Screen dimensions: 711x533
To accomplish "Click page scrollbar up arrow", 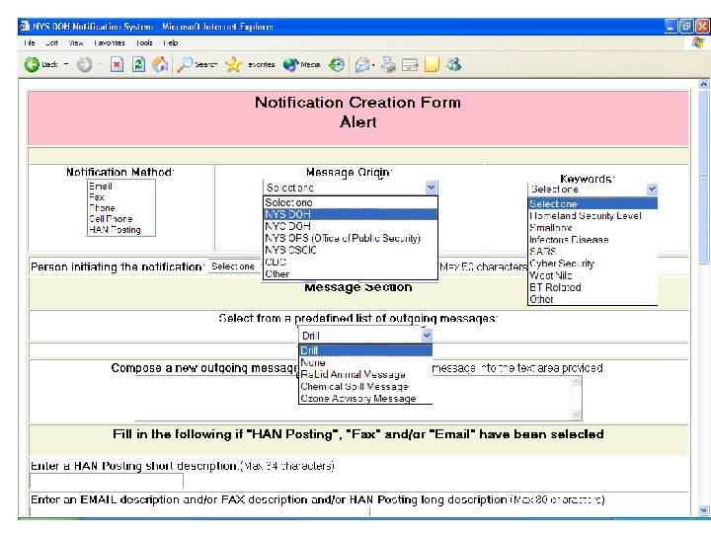I will 703,84.
